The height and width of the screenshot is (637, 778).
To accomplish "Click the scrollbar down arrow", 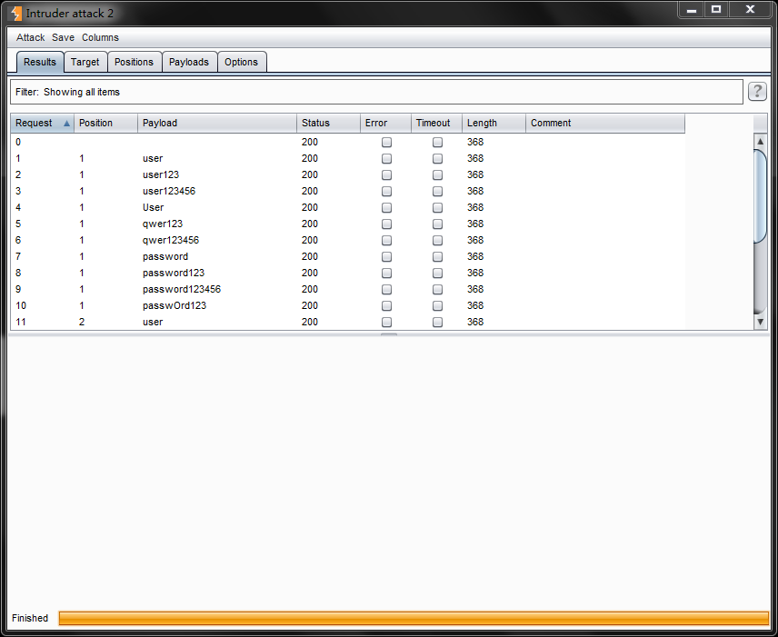I will 760,322.
